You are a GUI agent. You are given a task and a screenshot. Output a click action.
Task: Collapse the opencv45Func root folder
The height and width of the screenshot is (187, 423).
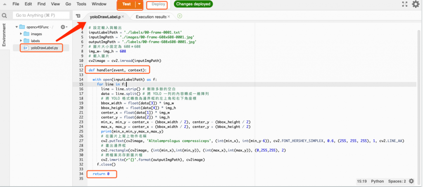[x=17, y=27]
